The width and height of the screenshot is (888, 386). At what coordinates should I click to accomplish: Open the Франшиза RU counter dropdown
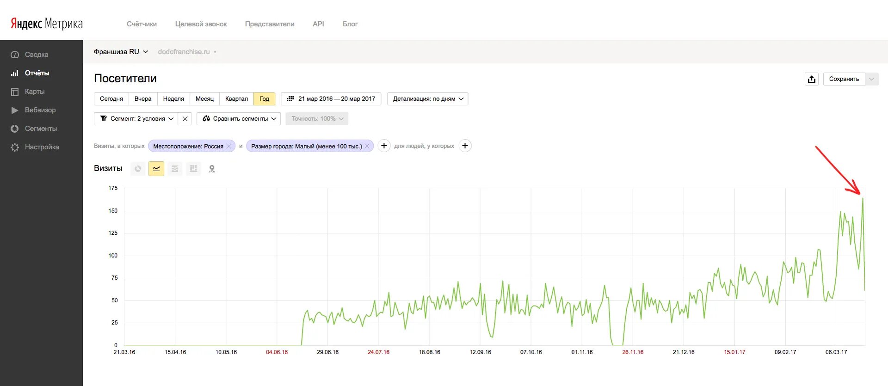[121, 52]
